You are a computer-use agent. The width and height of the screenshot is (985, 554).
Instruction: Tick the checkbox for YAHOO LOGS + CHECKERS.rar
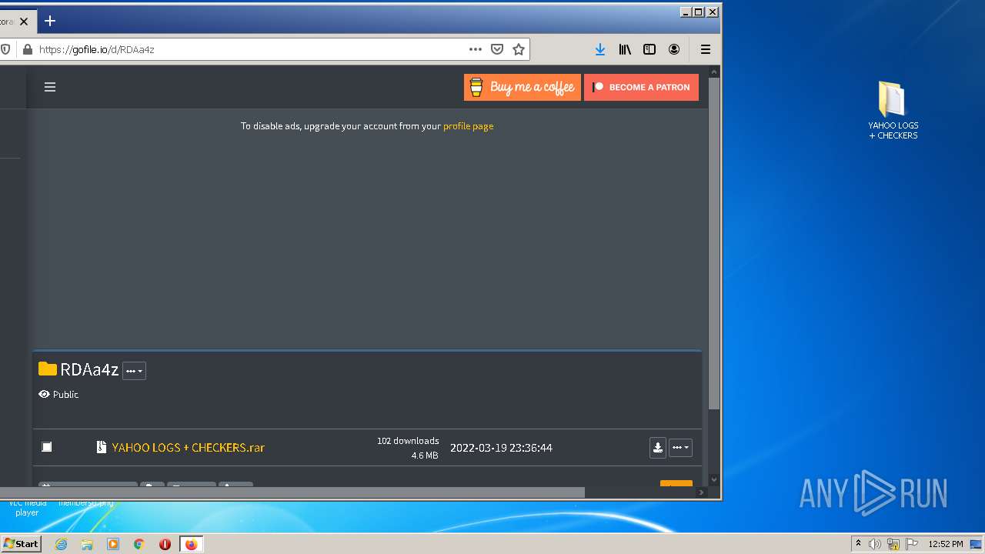(x=47, y=447)
